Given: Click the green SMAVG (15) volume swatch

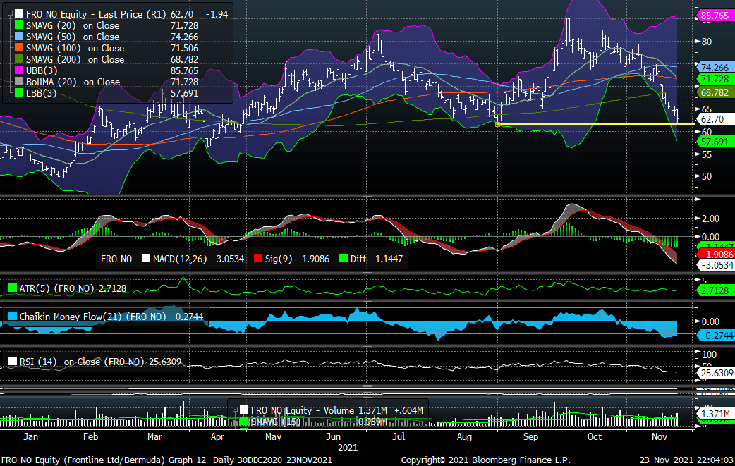Looking at the screenshot, I should point(244,422).
